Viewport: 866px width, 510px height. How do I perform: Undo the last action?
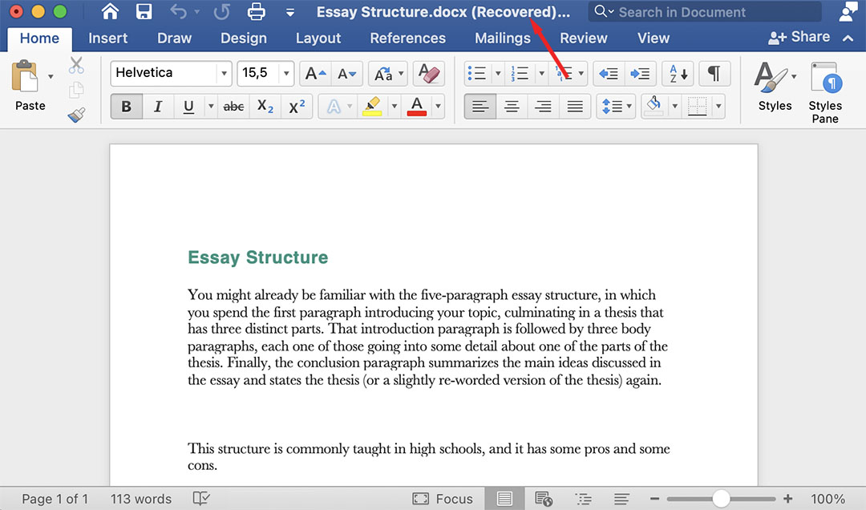pyautogui.click(x=178, y=11)
